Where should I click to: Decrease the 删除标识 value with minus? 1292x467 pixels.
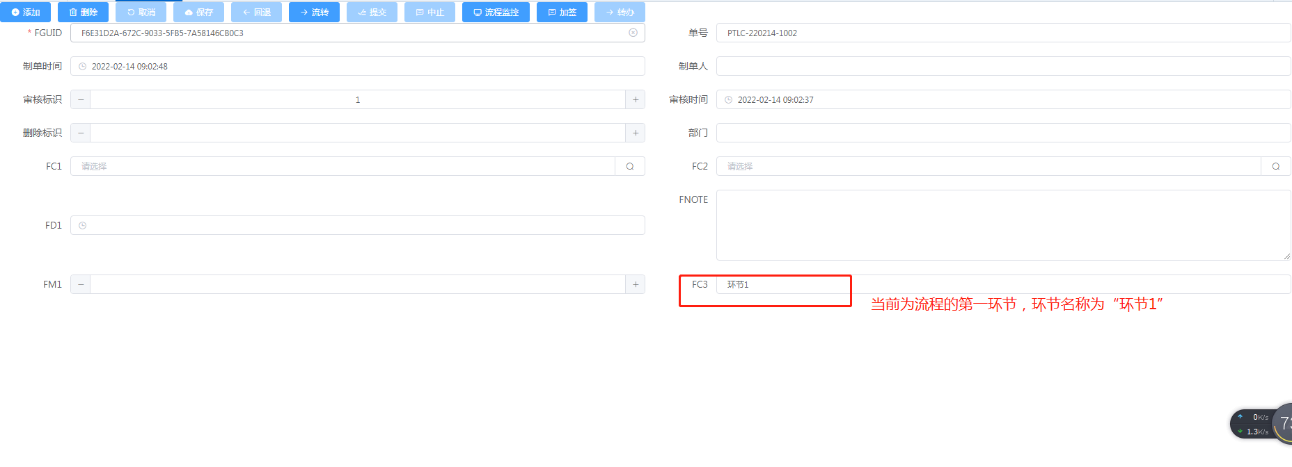(81, 133)
